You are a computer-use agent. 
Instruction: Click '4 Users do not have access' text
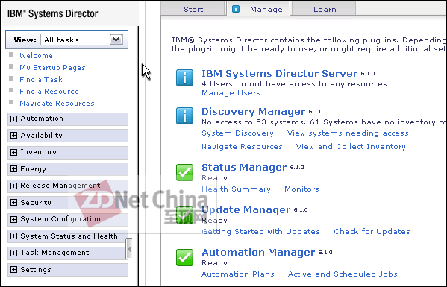click(x=294, y=84)
